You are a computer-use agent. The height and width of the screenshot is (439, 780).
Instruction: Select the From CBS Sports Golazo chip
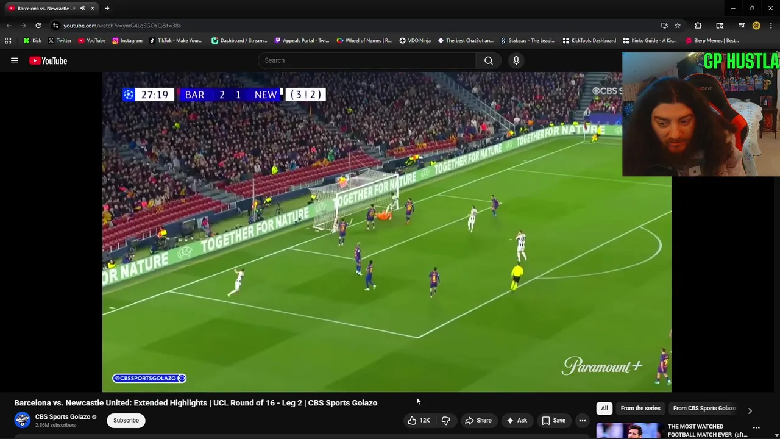[x=704, y=408]
